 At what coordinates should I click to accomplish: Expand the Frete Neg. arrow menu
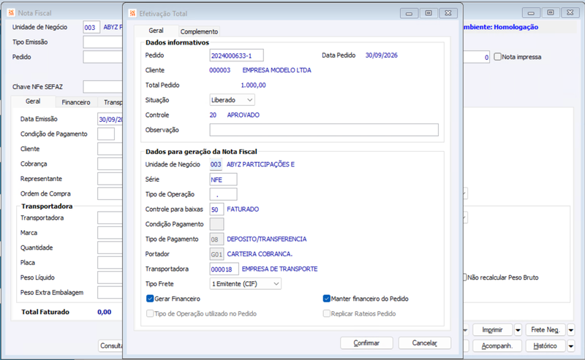pos(571,330)
